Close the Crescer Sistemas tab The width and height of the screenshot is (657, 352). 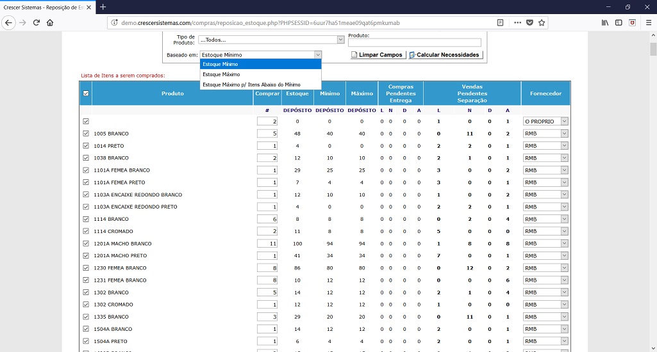[x=89, y=8]
